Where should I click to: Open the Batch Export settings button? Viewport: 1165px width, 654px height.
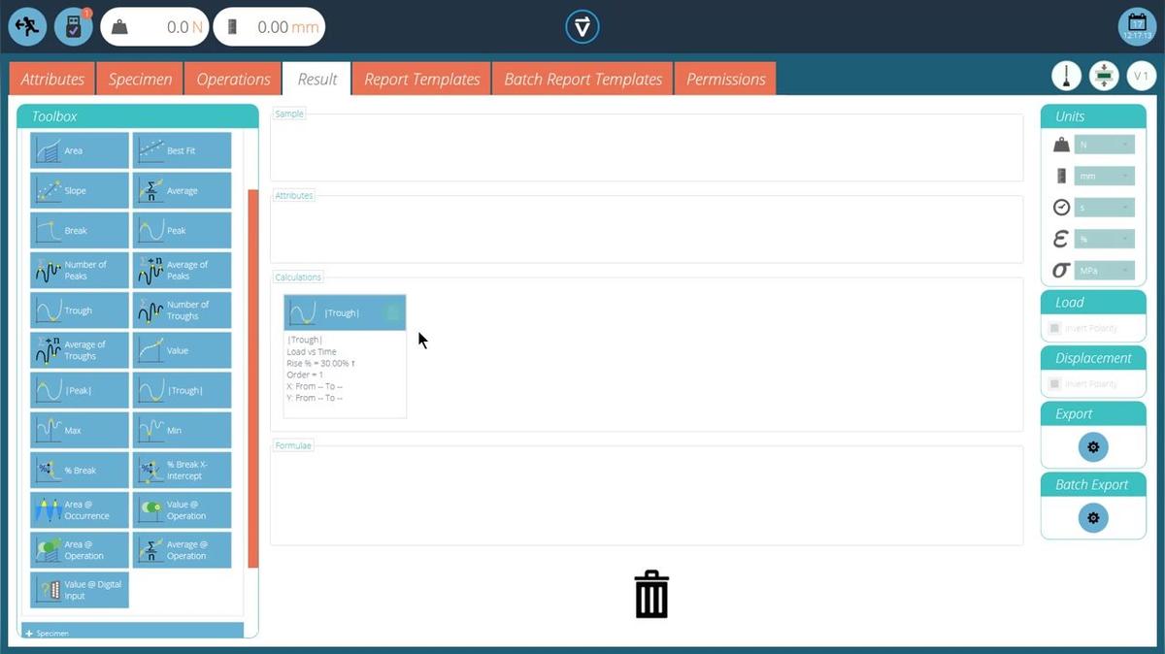[x=1093, y=518]
